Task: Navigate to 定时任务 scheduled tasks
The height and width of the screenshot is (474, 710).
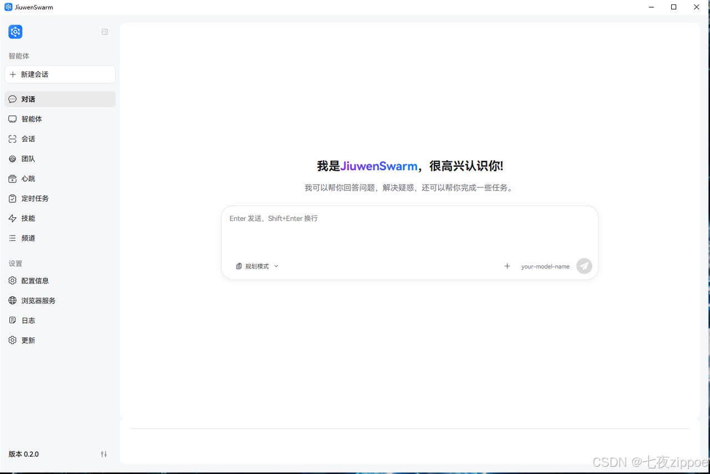Action: 60,198
